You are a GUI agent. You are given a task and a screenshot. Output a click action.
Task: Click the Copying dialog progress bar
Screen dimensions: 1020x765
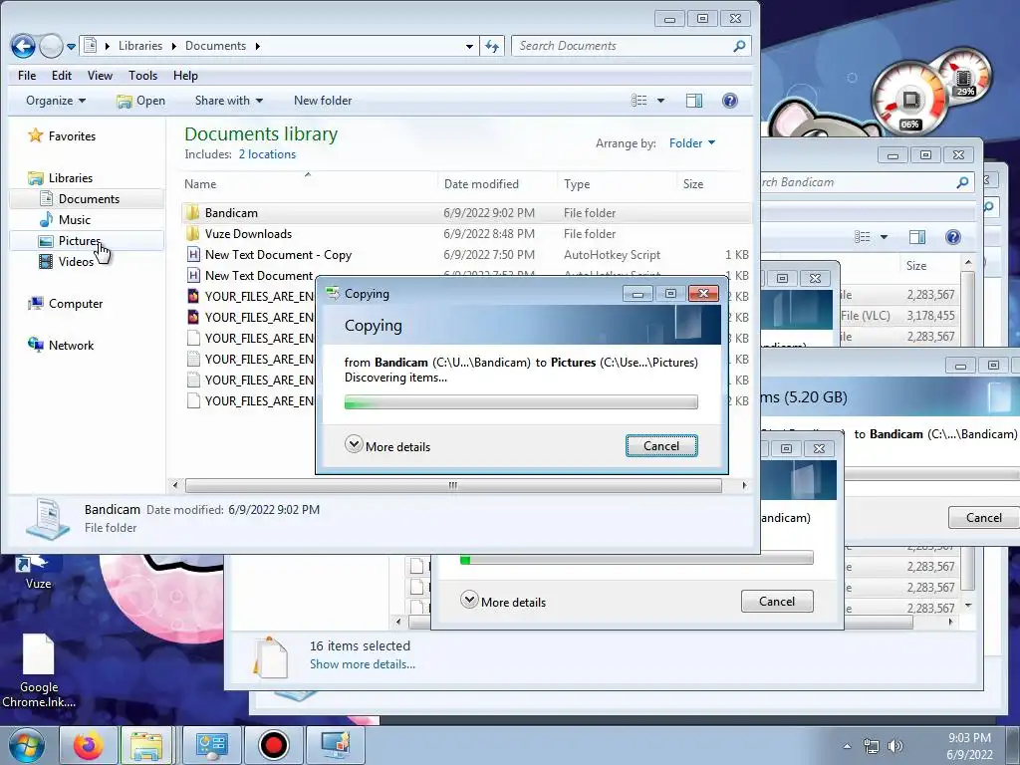[520, 402]
